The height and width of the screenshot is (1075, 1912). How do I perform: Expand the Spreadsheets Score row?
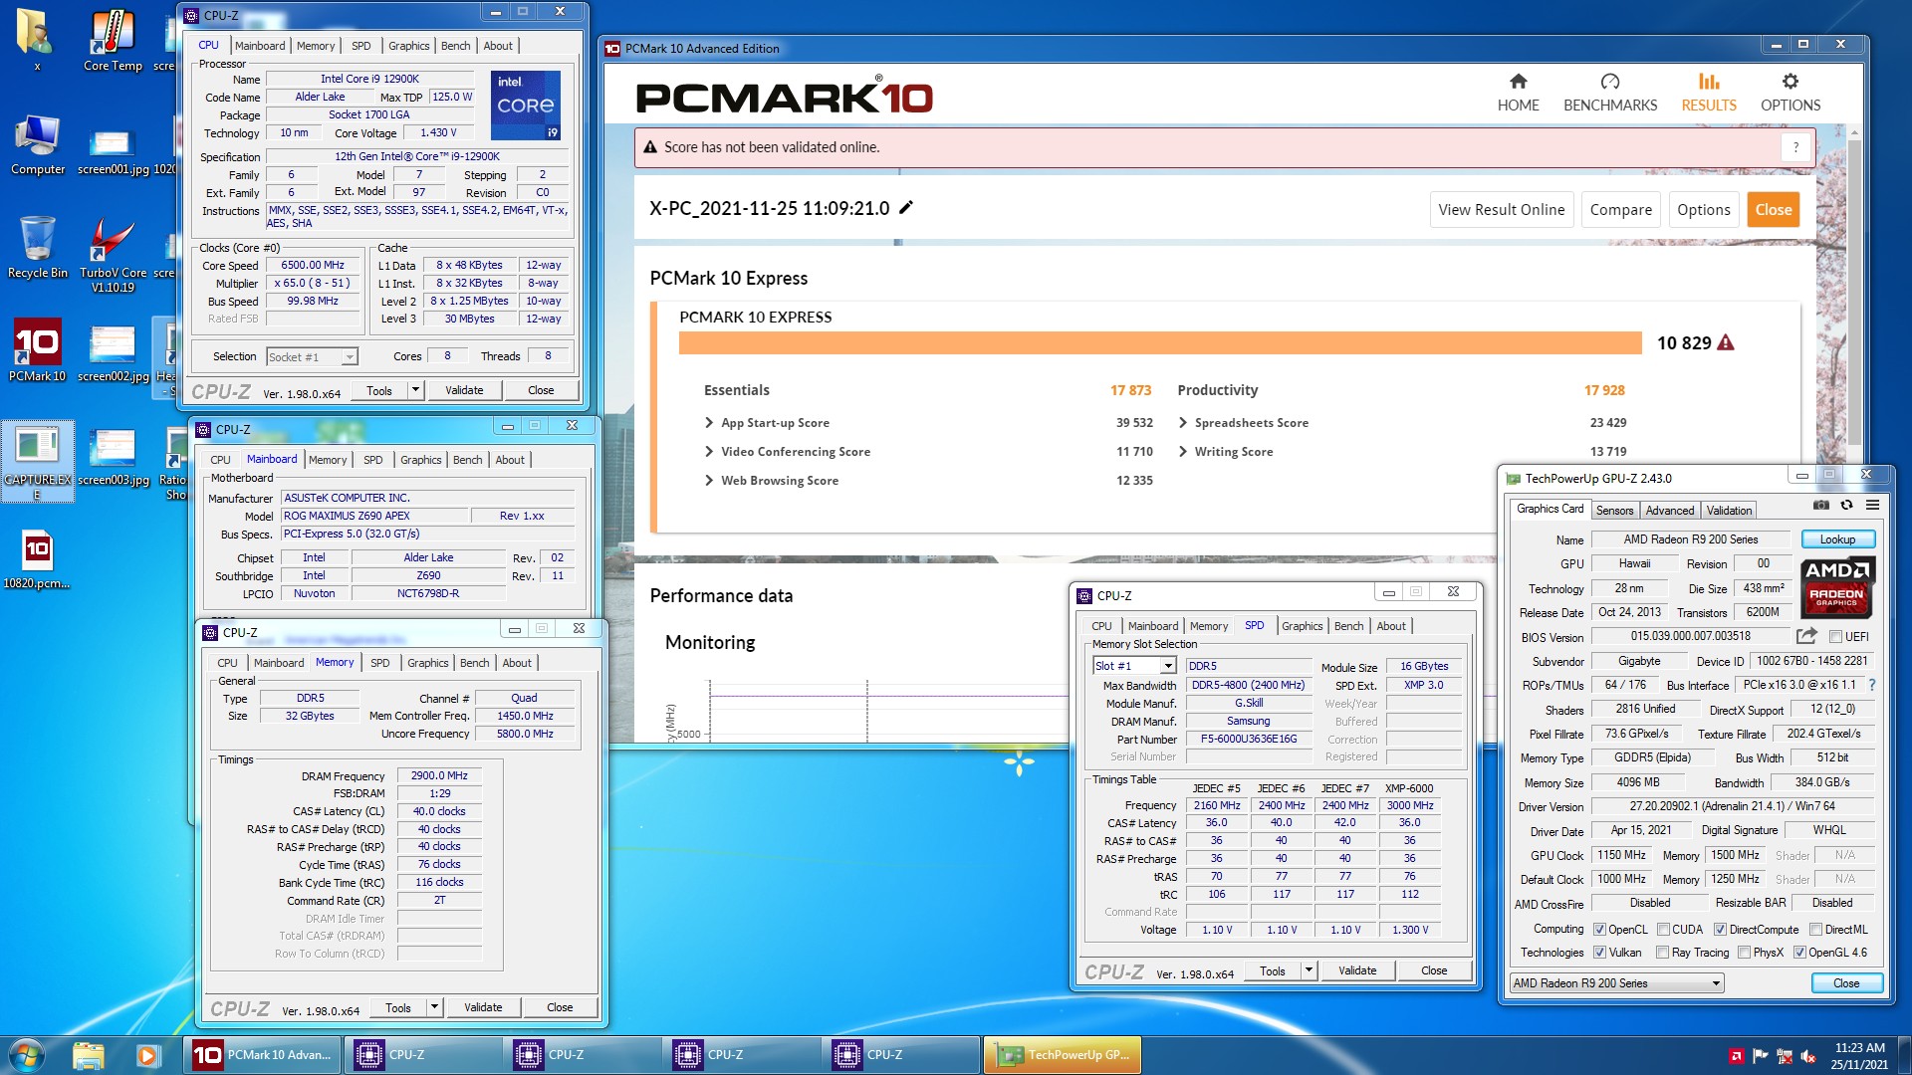pos(1183,423)
